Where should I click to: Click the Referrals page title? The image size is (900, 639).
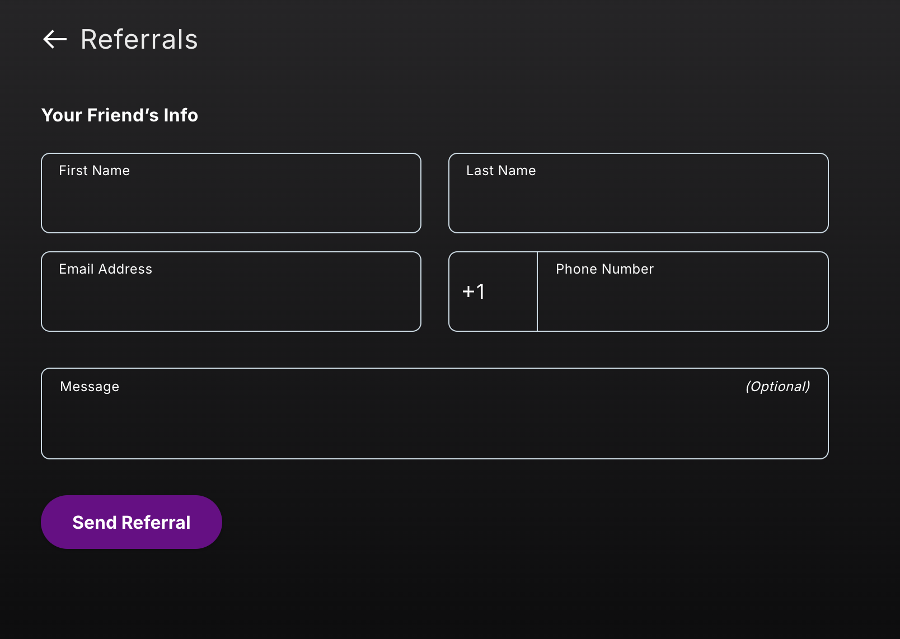139,39
